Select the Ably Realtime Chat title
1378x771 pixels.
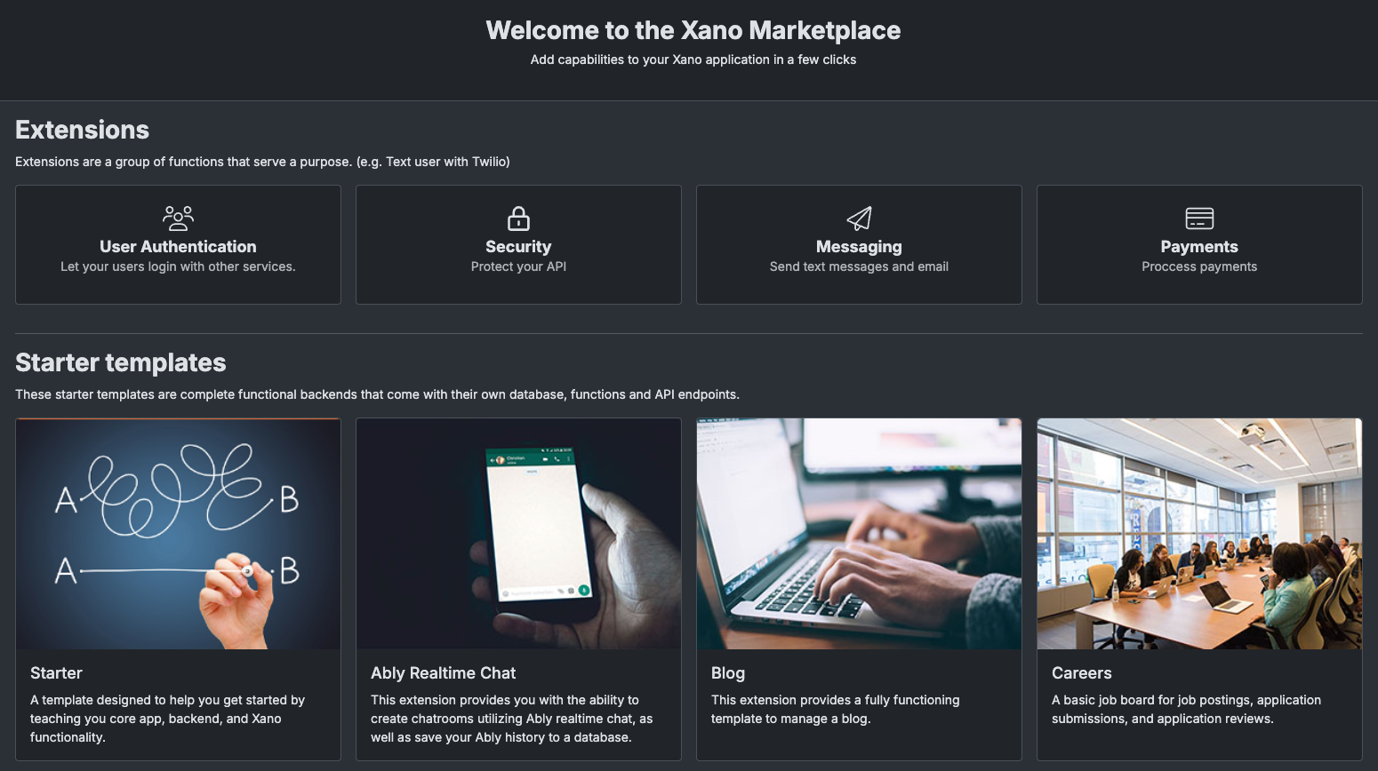click(x=443, y=673)
